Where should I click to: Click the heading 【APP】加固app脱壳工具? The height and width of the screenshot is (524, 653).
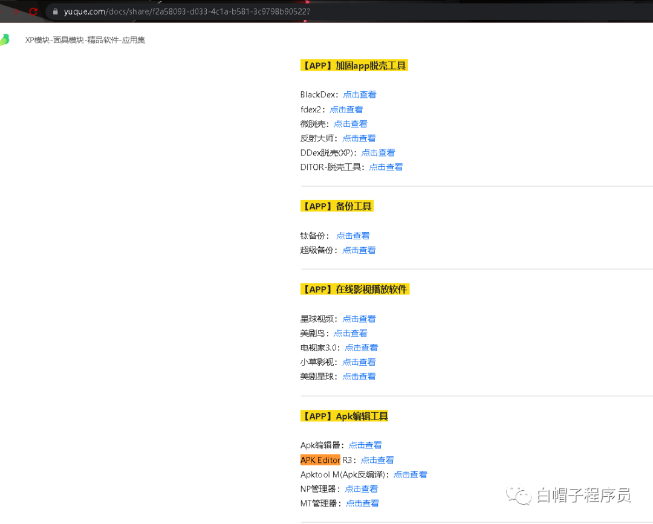354,65
